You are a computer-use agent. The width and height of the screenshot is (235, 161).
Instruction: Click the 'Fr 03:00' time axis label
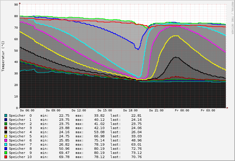208,110
